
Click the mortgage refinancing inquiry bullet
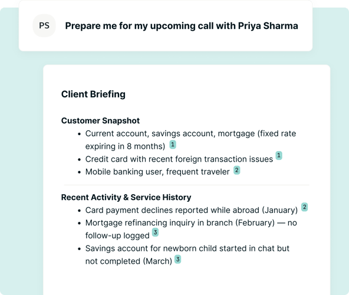click(x=191, y=229)
